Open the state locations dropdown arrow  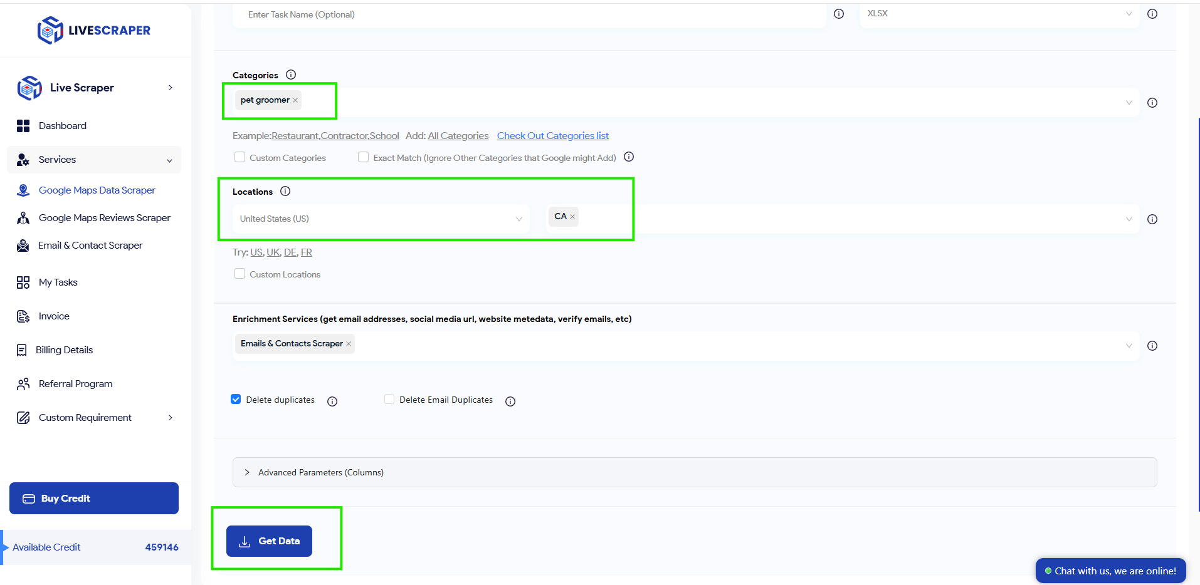[x=1129, y=219]
